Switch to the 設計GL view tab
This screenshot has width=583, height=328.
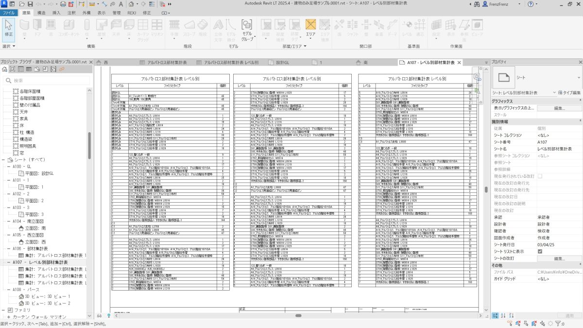(x=282, y=63)
